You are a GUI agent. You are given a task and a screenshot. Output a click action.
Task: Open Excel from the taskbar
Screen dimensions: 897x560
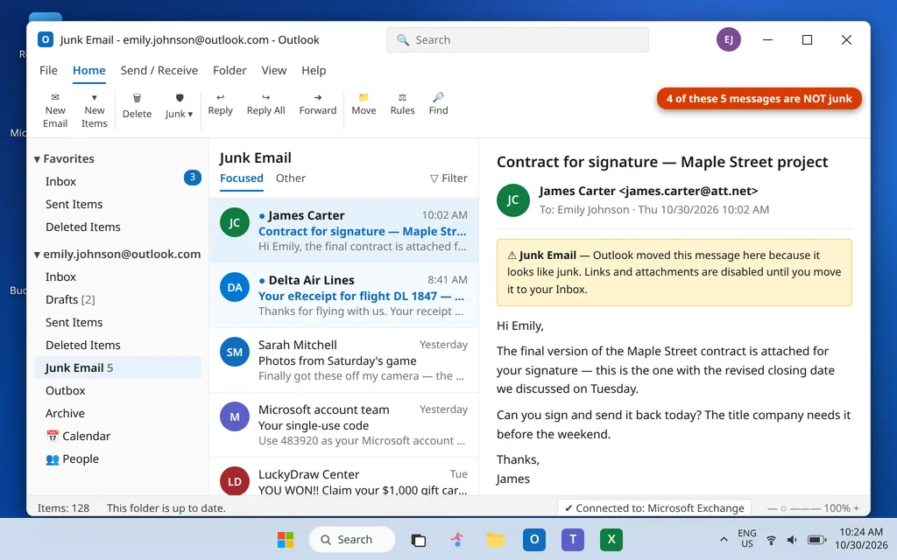(x=611, y=539)
